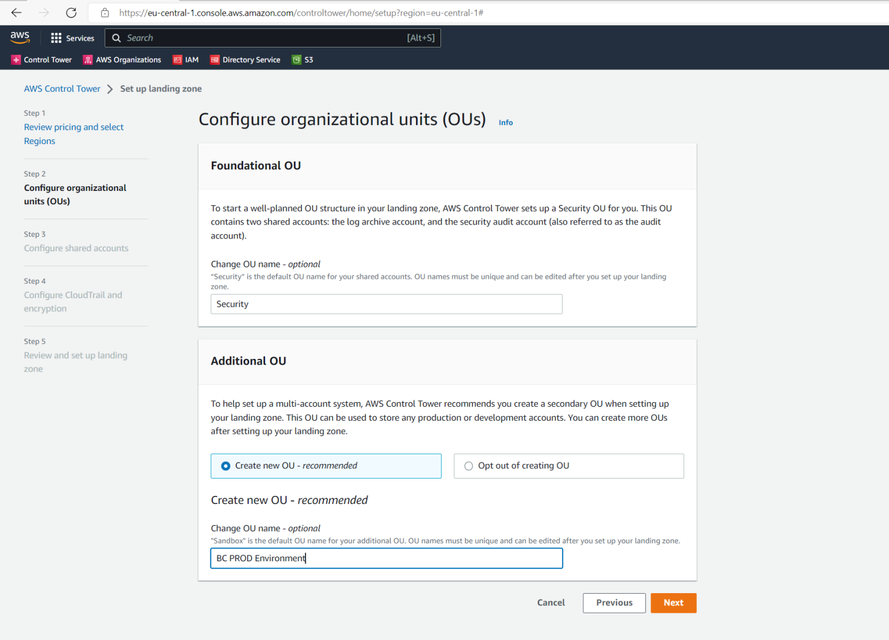Viewport: 889px width, 640px height.
Task: Open the Services grid icon
Action: tap(56, 38)
